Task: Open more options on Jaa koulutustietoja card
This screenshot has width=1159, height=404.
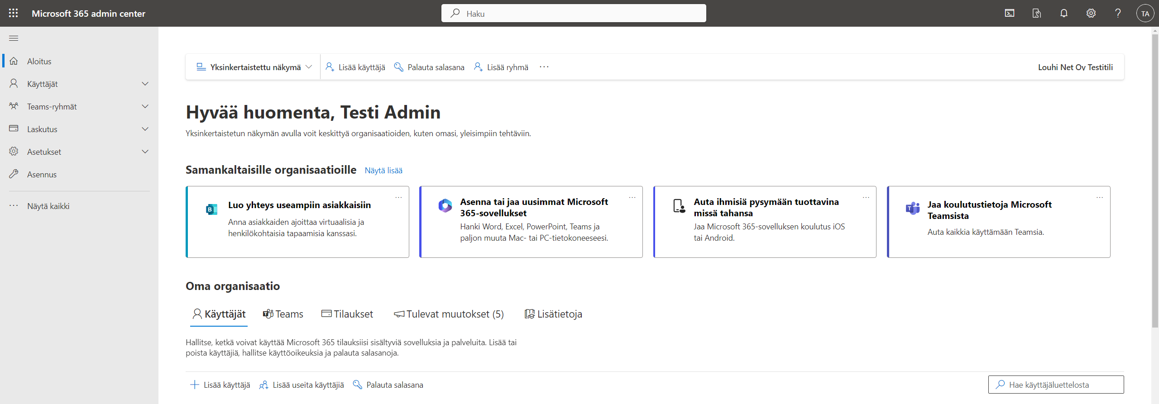Action: point(1099,197)
